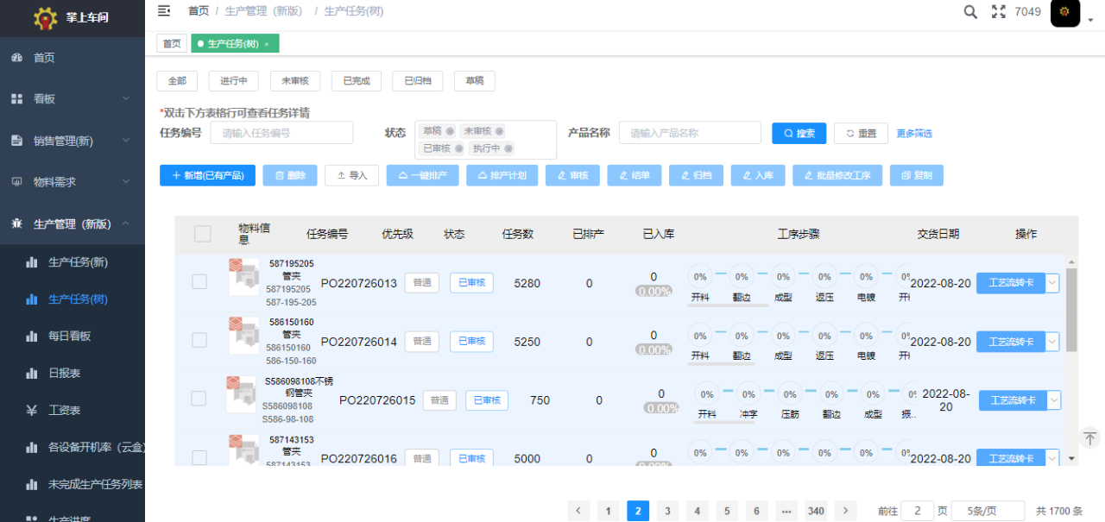Toggle the select-all checkbox in table header
The width and height of the screenshot is (1105, 522).
[x=203, y=234]
